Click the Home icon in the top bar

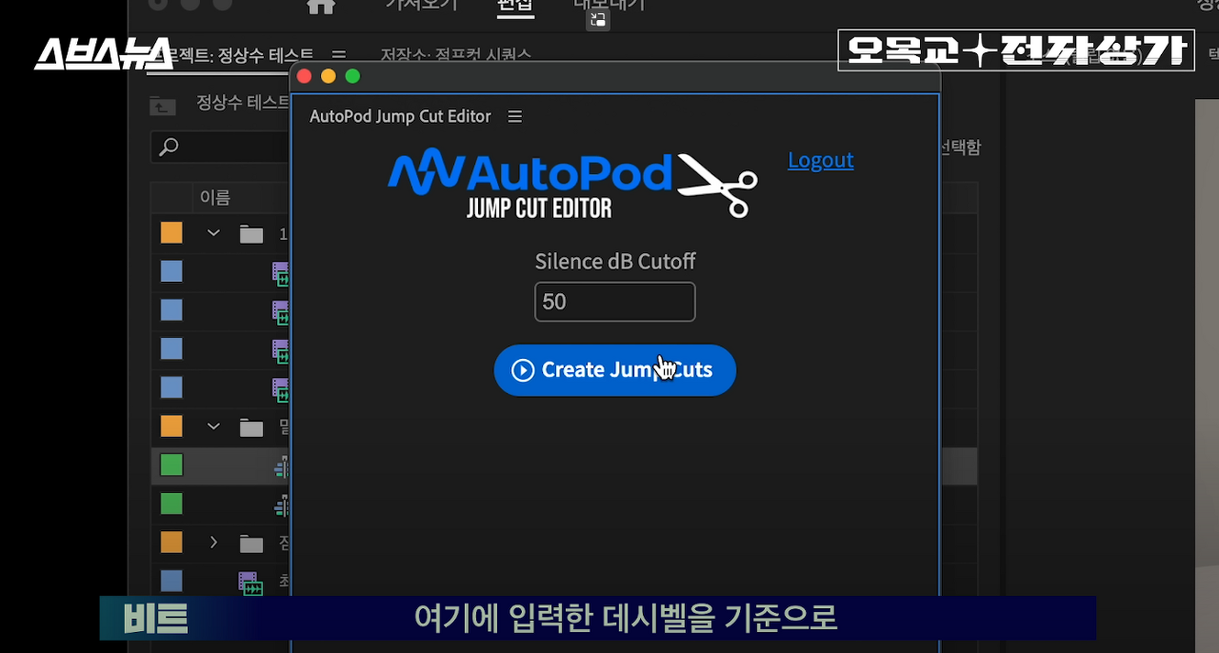click(322, 6)
